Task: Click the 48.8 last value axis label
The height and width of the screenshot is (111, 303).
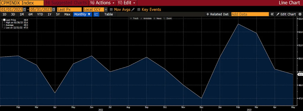Action: (300, 75)
